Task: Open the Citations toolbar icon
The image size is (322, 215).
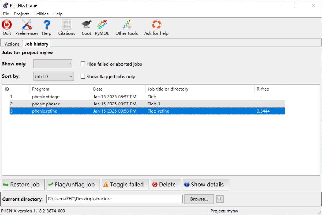Action: pyautogui.click(x=66, y=24)
